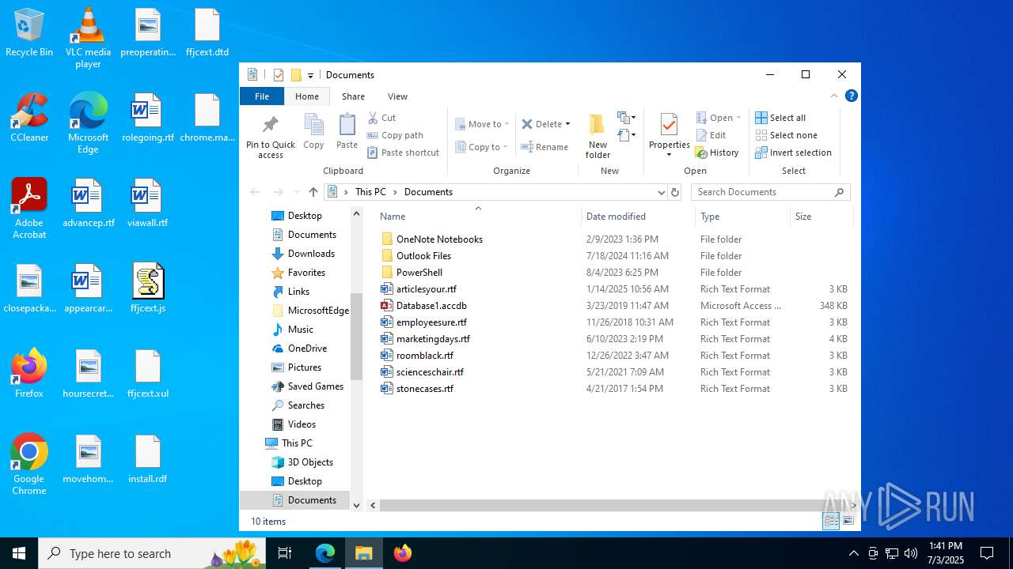The height and width of the screenshot is (569, 1013).
Task: Switch to the View ribbon tab
Action: 397,96
